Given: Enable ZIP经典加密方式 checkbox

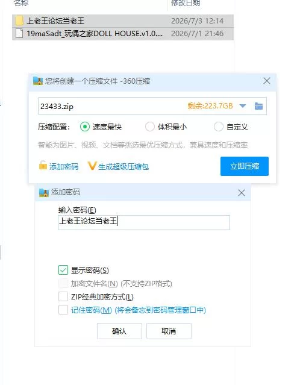Looking at the screenshot, I should 63,296.
